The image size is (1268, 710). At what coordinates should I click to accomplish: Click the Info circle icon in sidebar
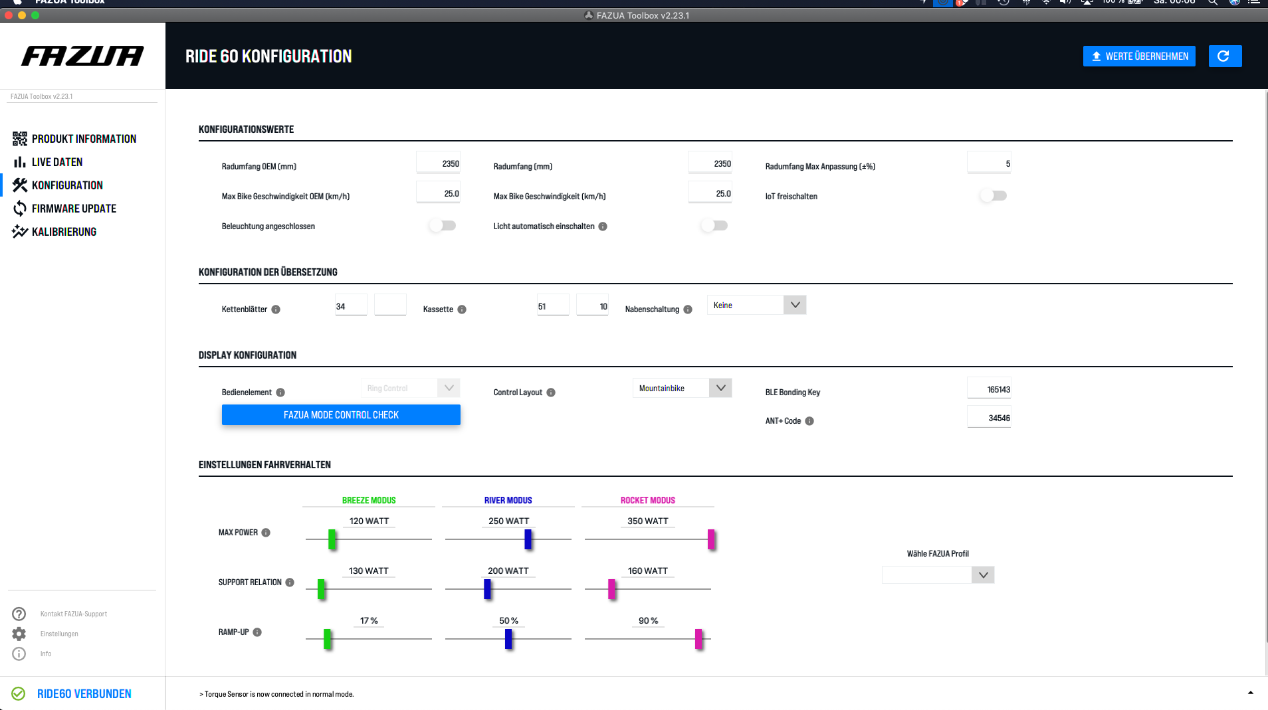[x=19, y=654]
